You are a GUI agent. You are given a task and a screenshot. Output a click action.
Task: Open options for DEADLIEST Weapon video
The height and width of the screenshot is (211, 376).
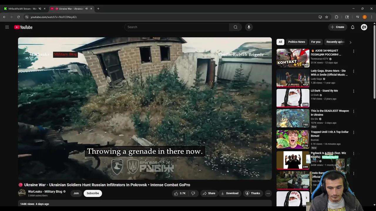coord(353,111)
